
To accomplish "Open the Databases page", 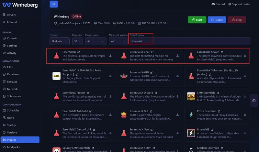I will coord(11,74).
